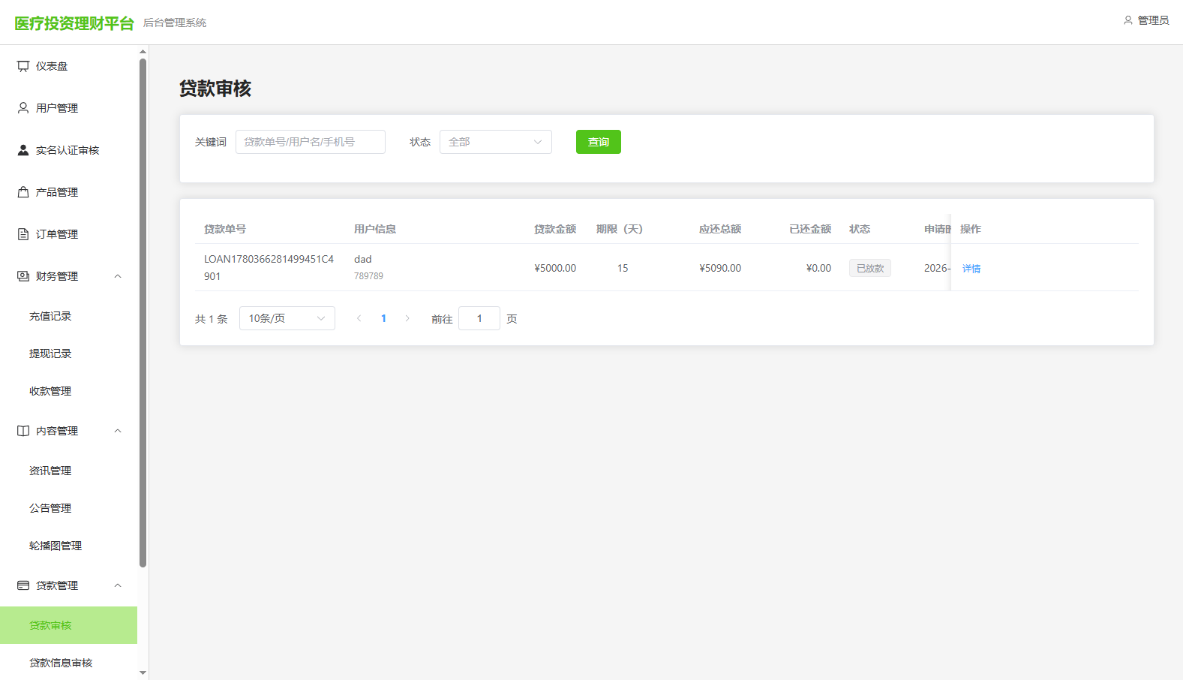Open the 状态 全部 dropdown
1183x680 pixels.
(496, 142)
